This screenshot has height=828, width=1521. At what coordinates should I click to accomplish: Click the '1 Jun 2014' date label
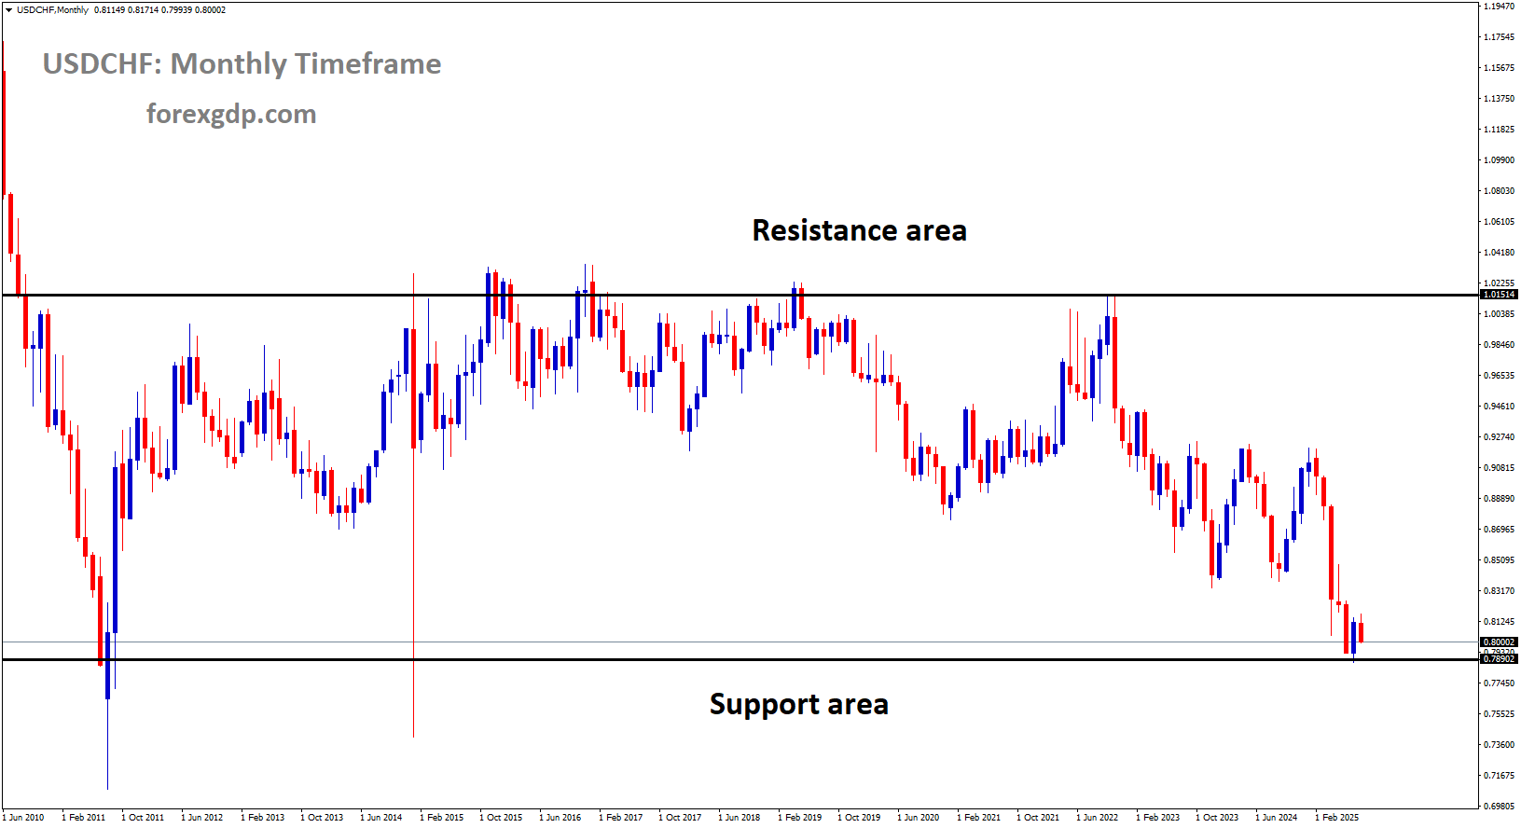click(x=381, y=818)
